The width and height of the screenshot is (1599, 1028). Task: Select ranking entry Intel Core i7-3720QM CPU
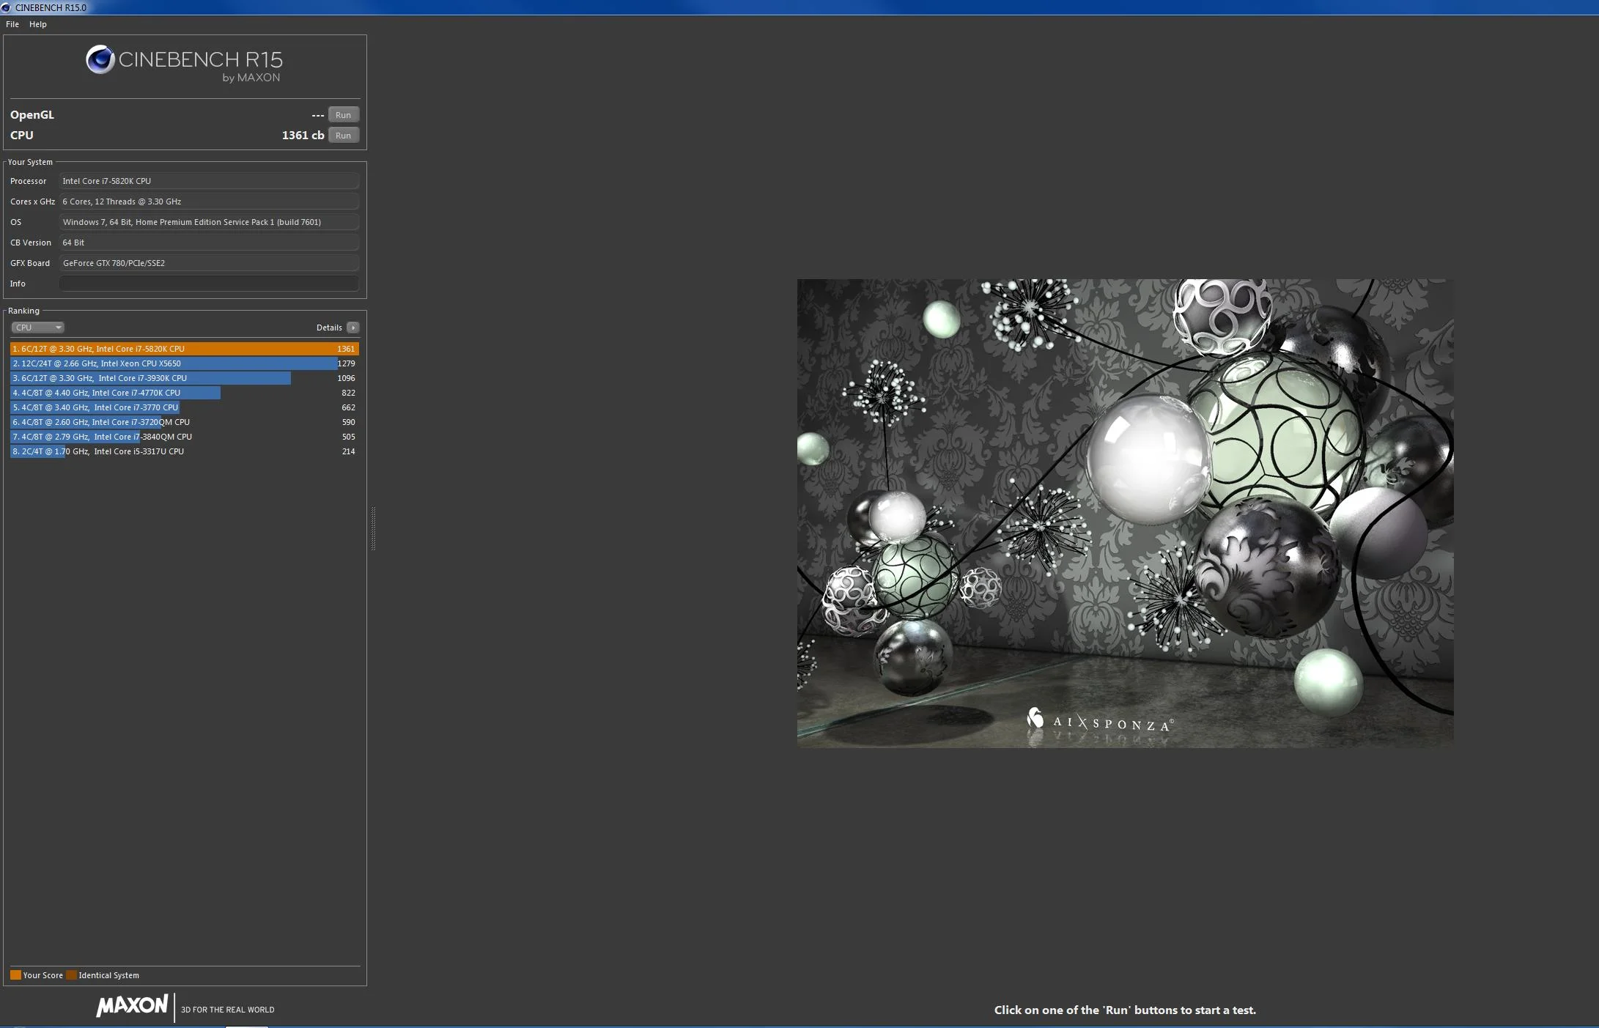click(x=185, y=422)
